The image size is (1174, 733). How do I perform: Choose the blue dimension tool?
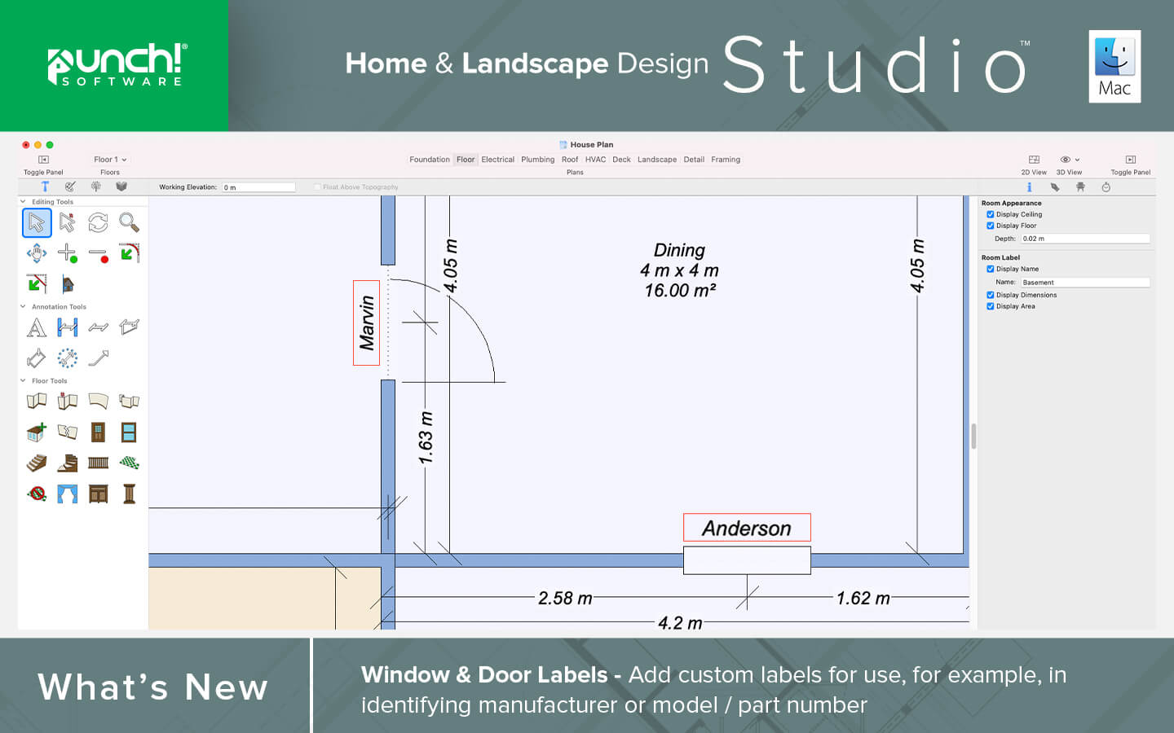click(68, 327)
